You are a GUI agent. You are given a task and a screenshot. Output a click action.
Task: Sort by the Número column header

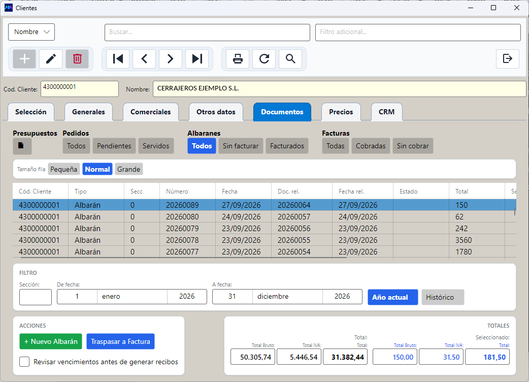coord(187,192)
